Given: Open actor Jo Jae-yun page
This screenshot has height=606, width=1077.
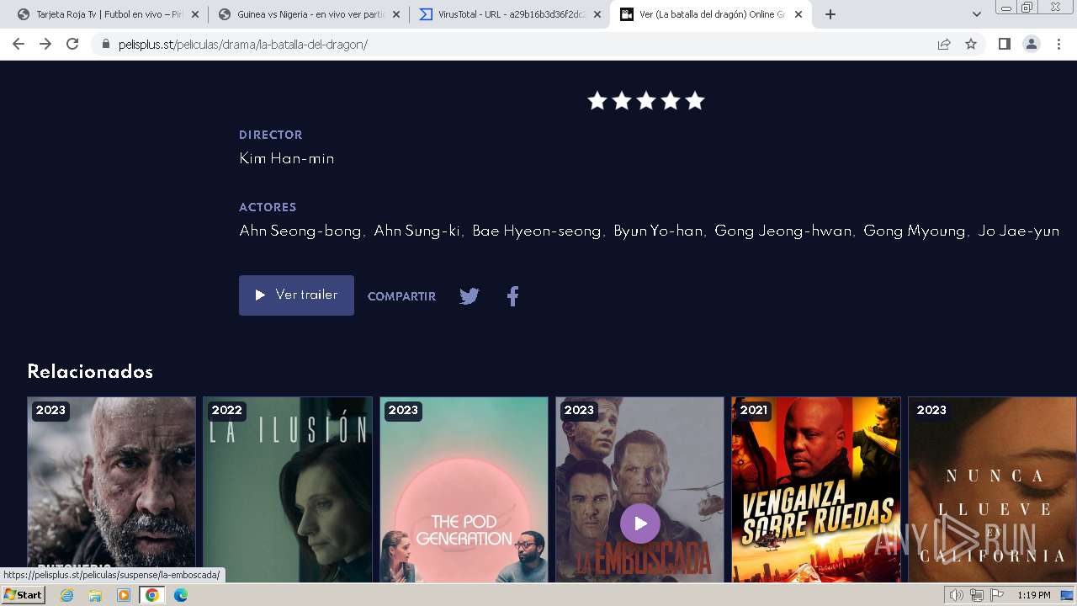Looking at the screenshot, I should (1018, 231).
